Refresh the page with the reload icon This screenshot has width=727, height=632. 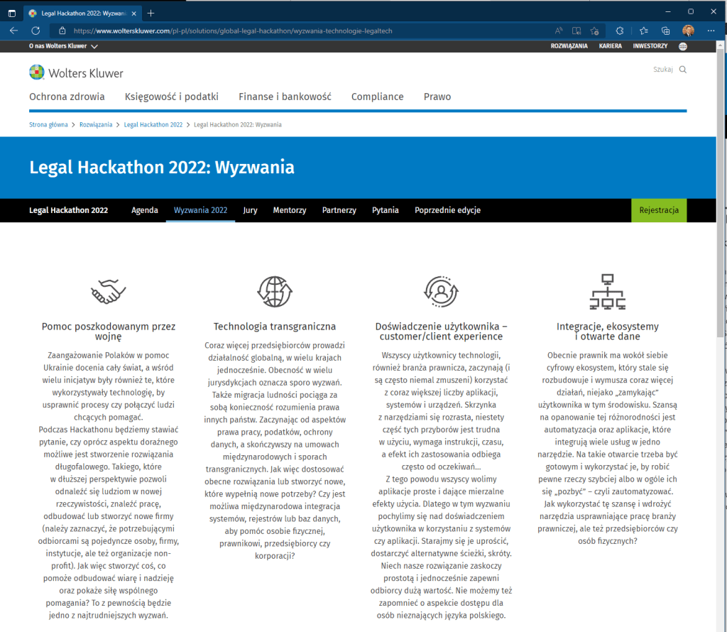click(35, 31)
